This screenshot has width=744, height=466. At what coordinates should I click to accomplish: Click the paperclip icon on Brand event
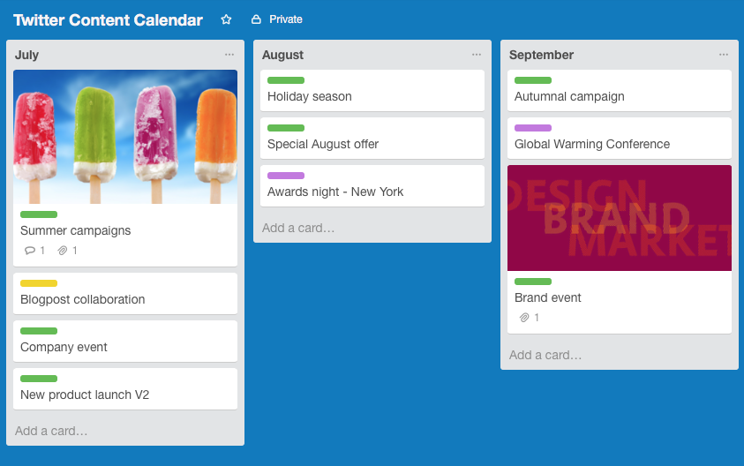coord(524,318)
